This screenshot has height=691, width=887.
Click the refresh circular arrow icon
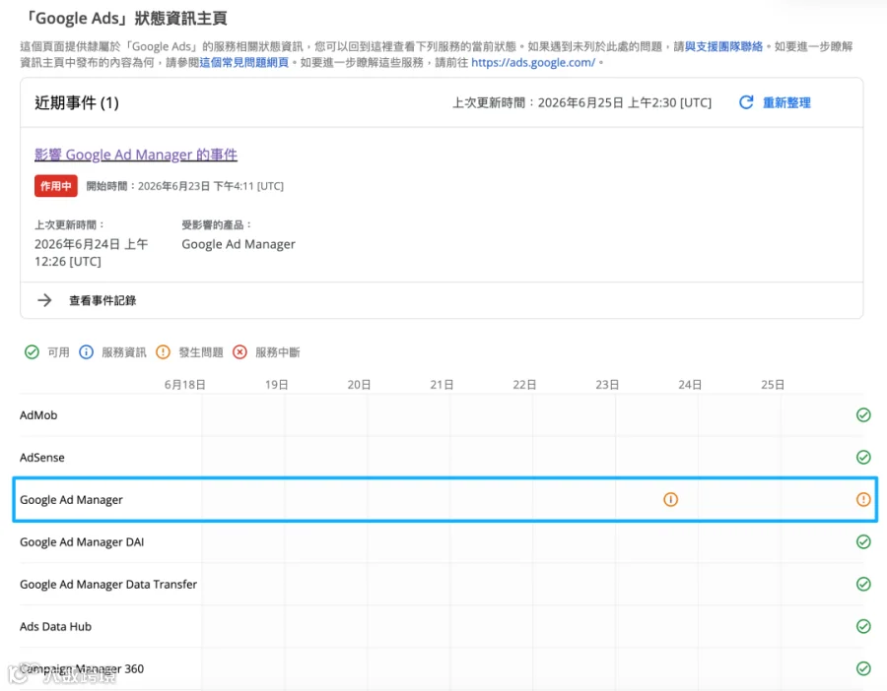[x=746, y=102]
